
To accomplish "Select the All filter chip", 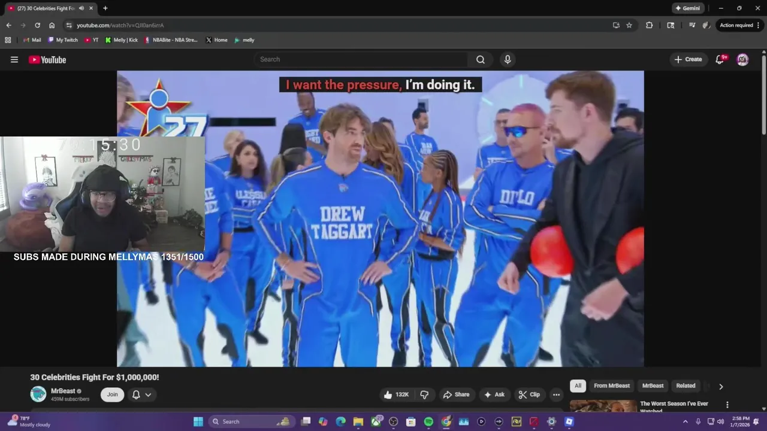I will (578, 386).
